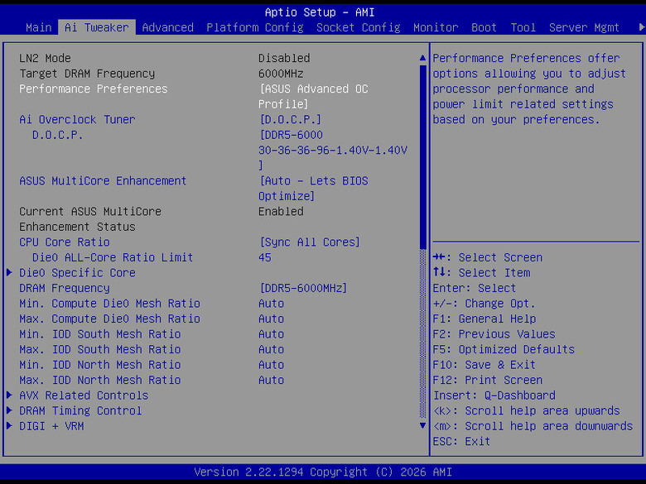Select the Tool tab

click(x=523, y=27)
